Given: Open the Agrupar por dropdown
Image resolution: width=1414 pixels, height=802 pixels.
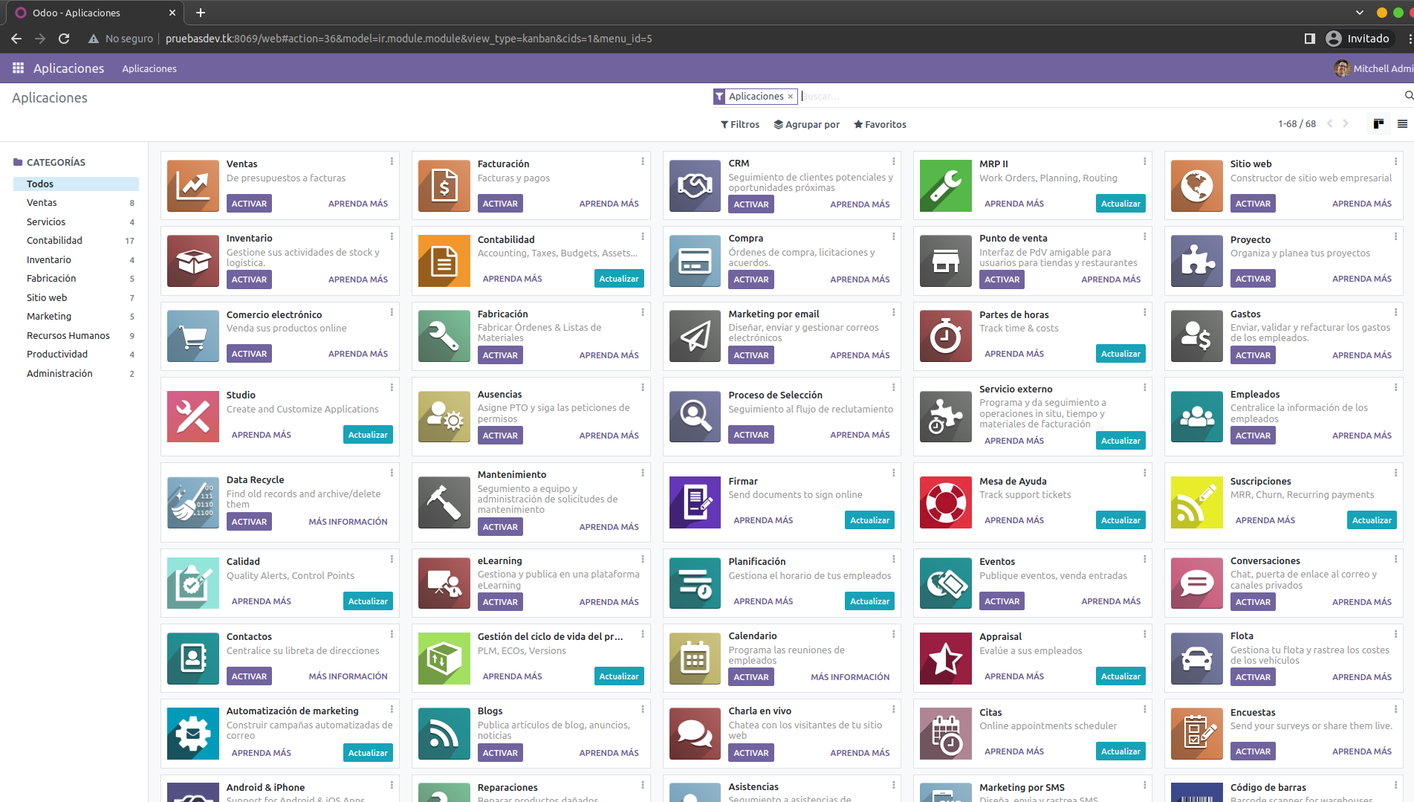Looking at the screenshot, I should pos(806,124).
